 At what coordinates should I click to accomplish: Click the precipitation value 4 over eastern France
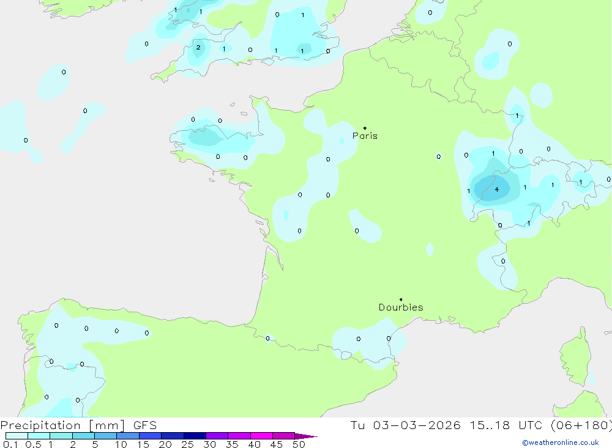point(496,189)
